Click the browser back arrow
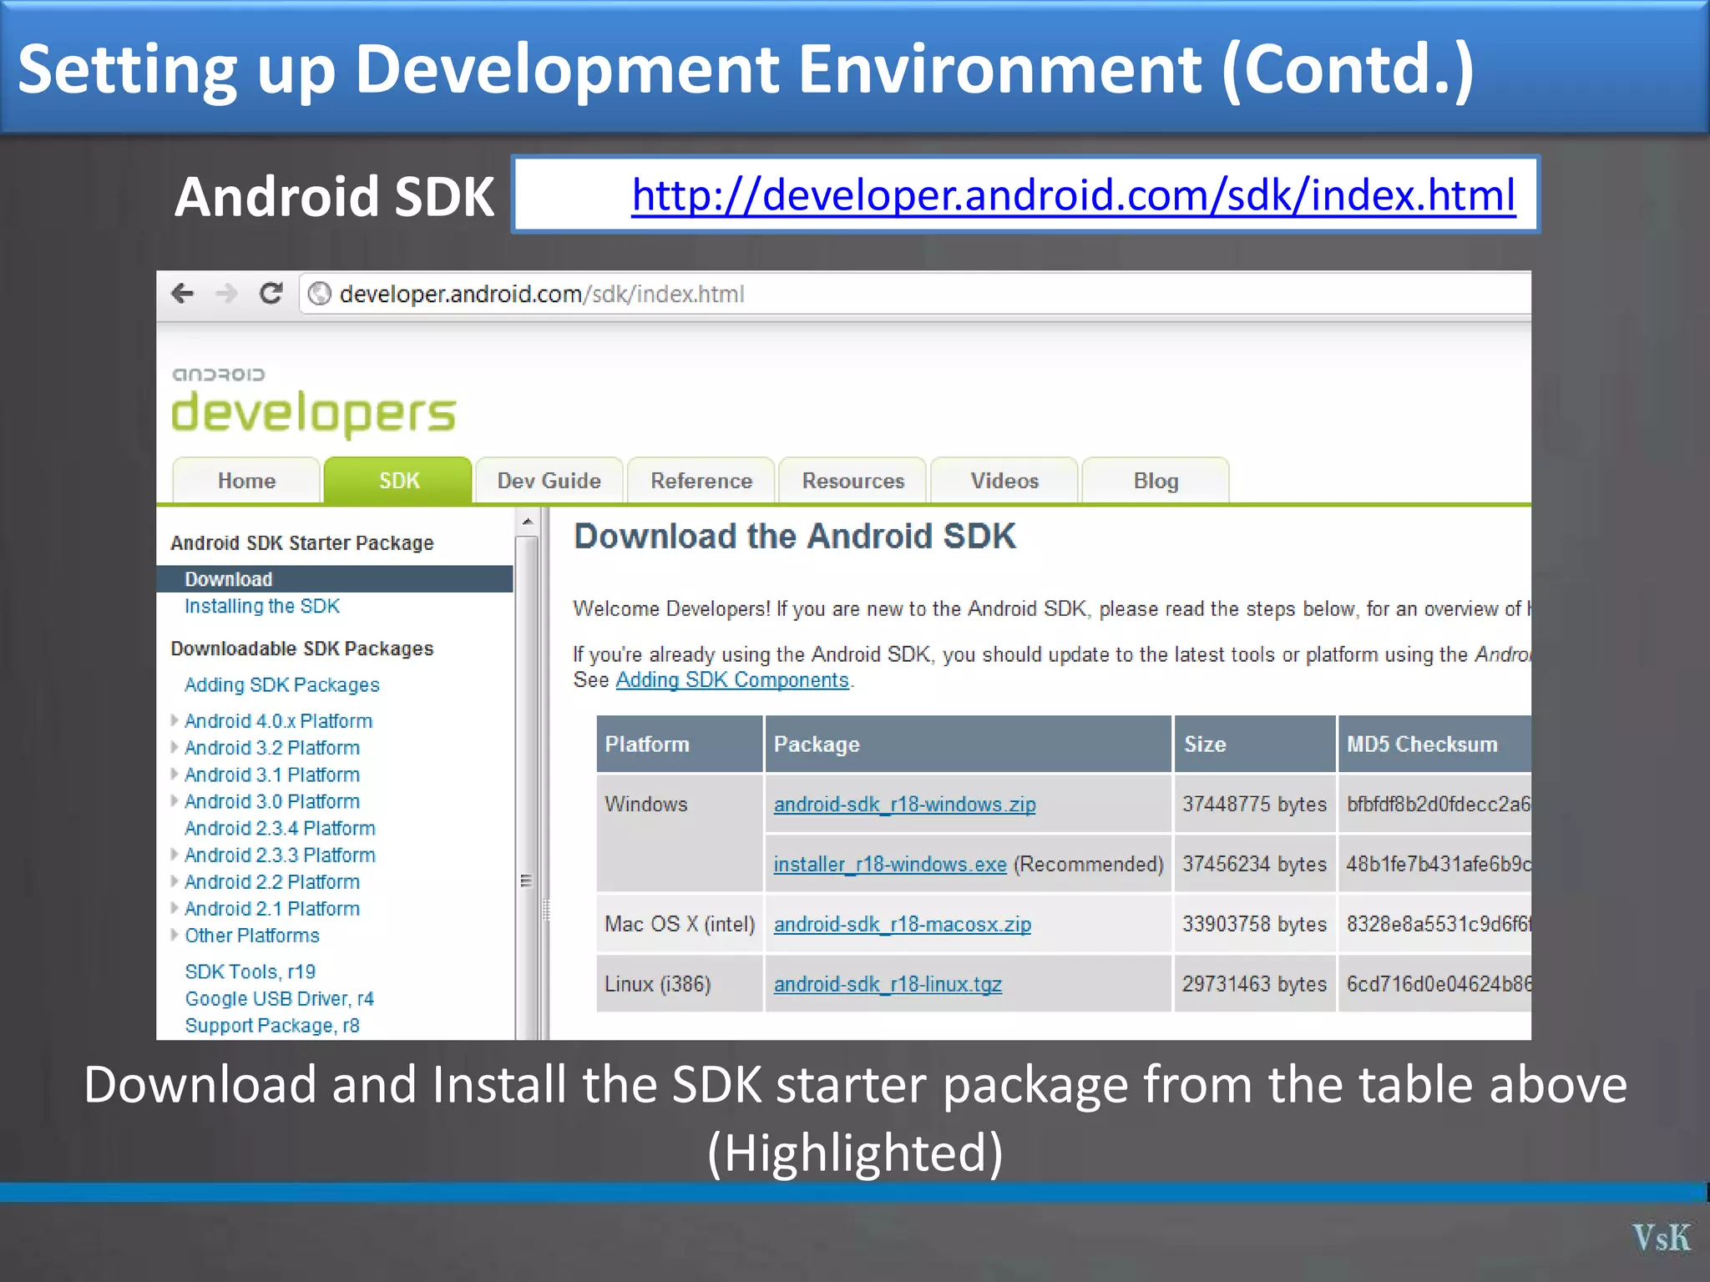Screen dimensions: 1710x1282 tap(182, 294)
